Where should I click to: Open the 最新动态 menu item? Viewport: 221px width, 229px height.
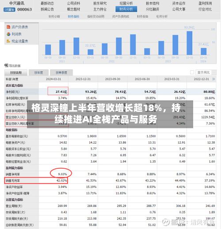47,4
